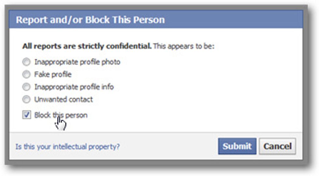Click the 'Inappropriate profile info' label text
The image size is (319, 176).
point(74,87)
